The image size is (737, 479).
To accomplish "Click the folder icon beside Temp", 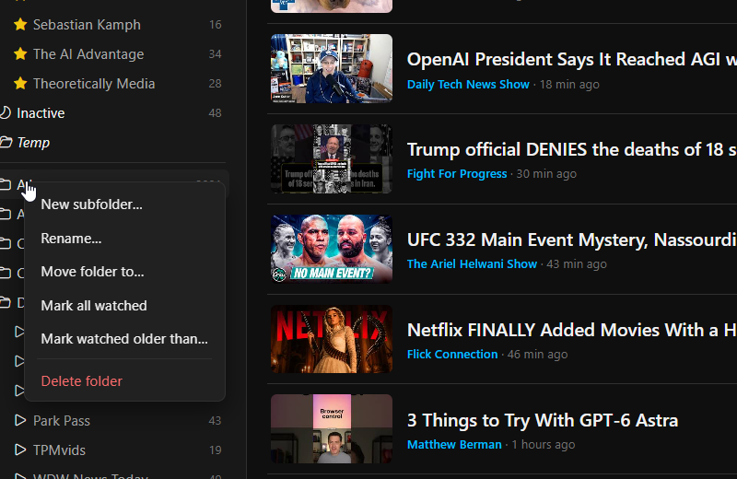I will (x=6, y=142).
